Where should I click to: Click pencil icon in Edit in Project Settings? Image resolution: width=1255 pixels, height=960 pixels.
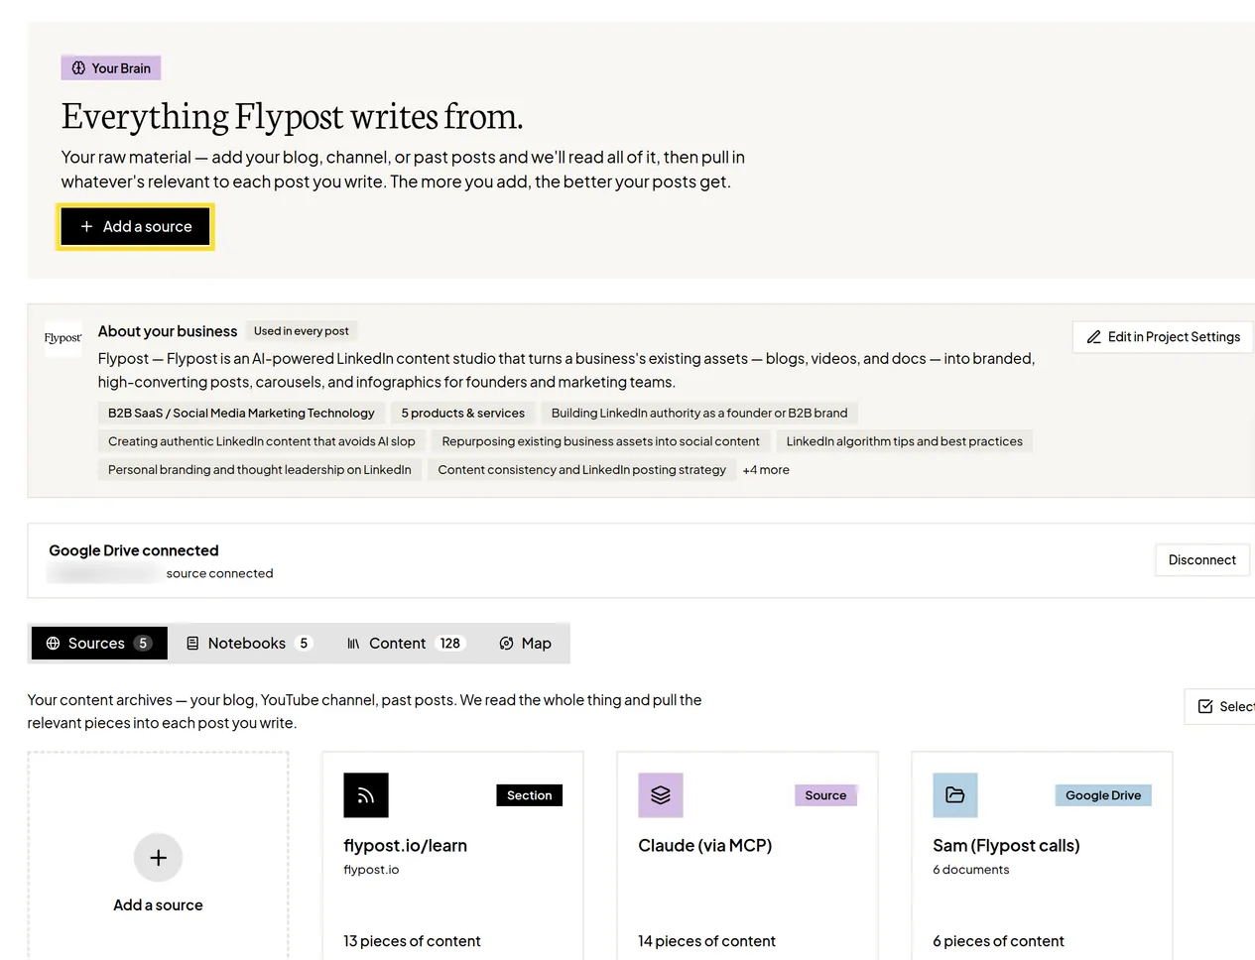pyautogui.click(x=1093, y=337)
